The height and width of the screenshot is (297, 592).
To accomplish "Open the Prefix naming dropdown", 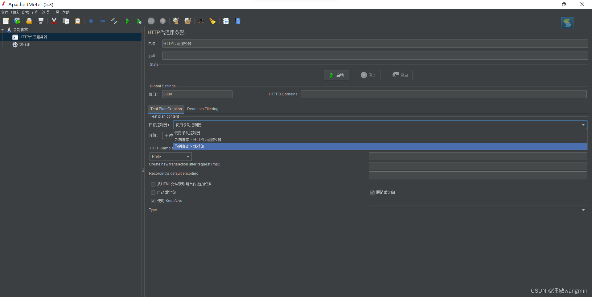I will pos(171,157).
